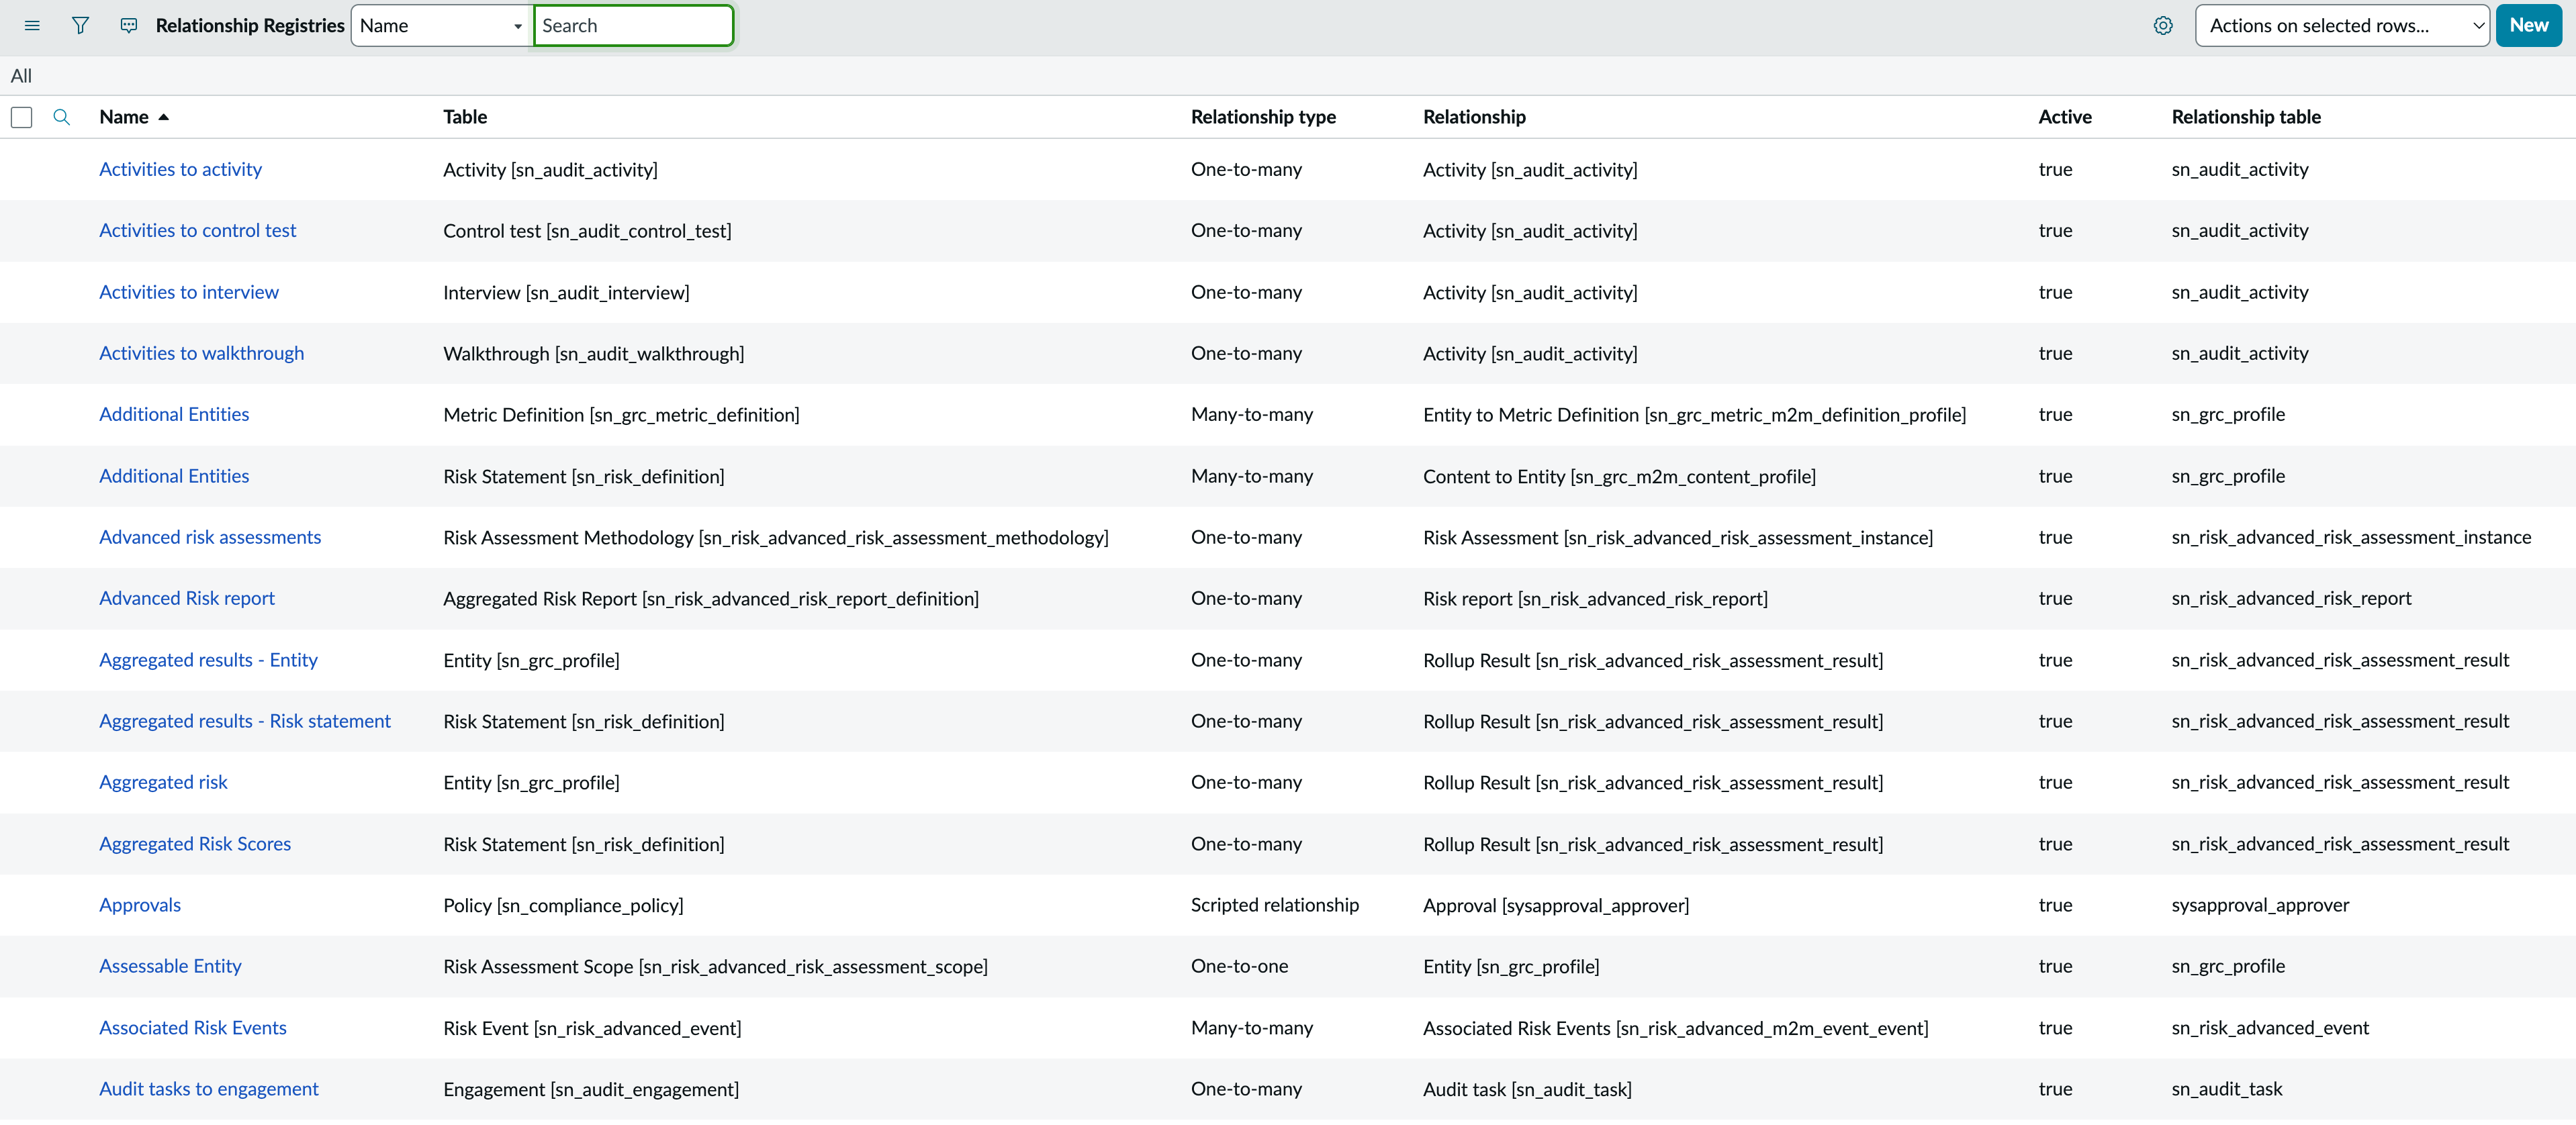2576x1125 pixels.
Task: Open the Activities to activity record
Action: [180, 170]
